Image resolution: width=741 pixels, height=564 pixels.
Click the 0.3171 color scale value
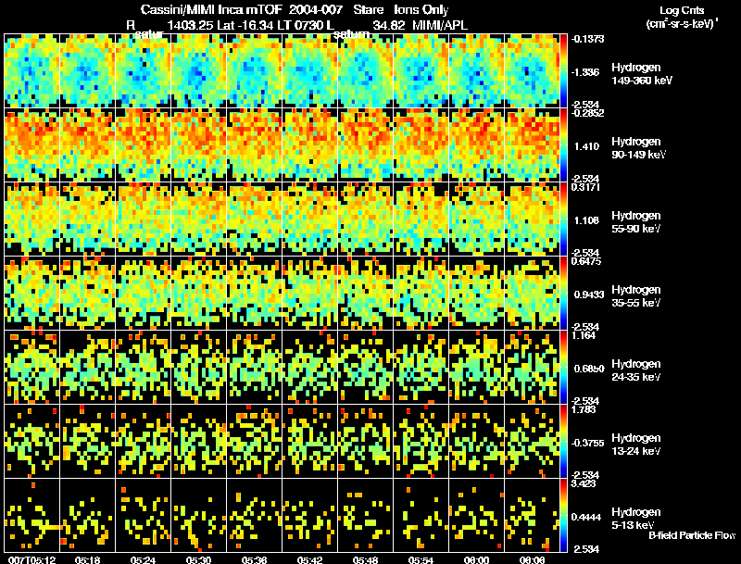586,187
